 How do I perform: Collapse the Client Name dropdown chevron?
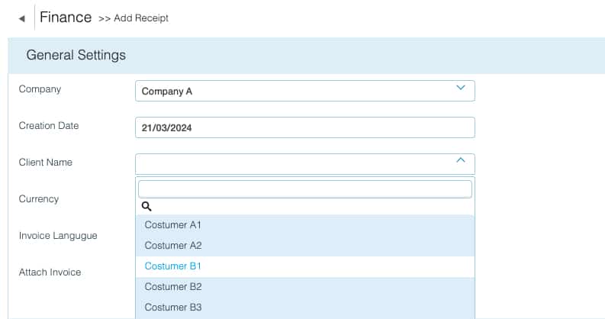[460, 160]
